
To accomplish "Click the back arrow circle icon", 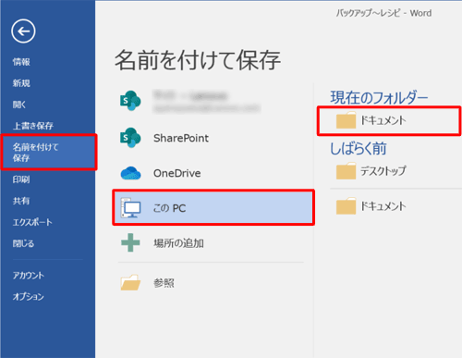I will coord(23,31).
